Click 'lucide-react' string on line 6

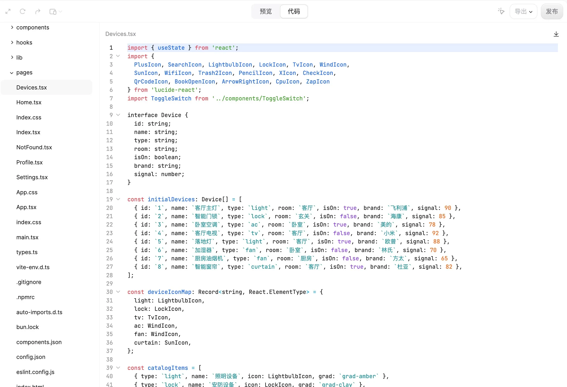pyautogui.click(x=174, y=90)
